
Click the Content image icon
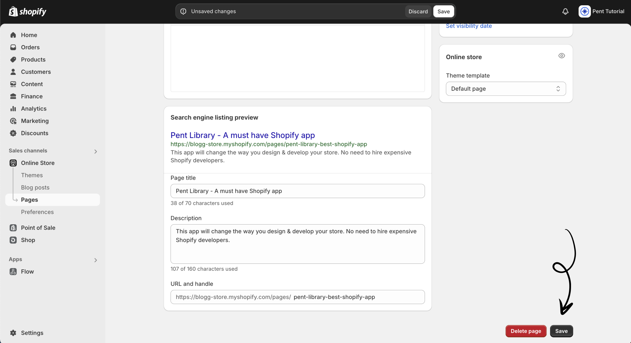(13, 84)
